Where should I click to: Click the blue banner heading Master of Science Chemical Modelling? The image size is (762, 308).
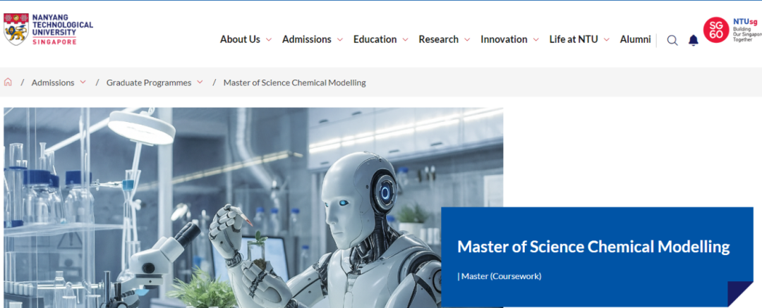(593, 247)
